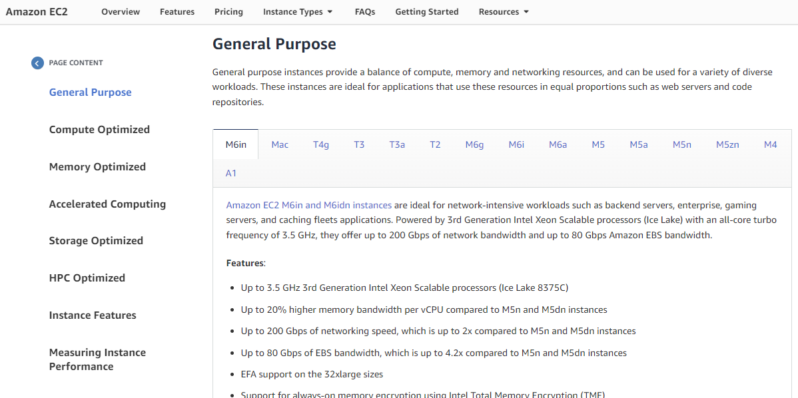
Task: Open the Getting Started nav item
Action: point(427,12)
